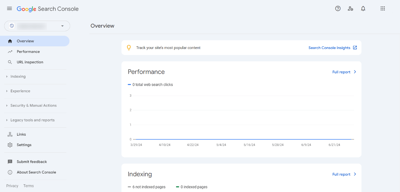Click the Overview home icon
This screenshot has height=192, width=400.
click(x=10, y=41)
